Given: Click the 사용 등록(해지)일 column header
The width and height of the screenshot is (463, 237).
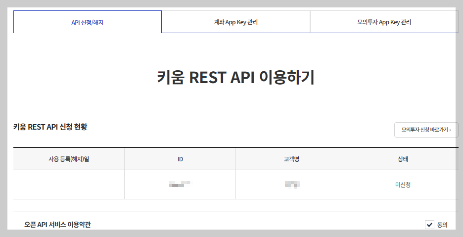Looking at the screenshot, I should coord(69,159).
